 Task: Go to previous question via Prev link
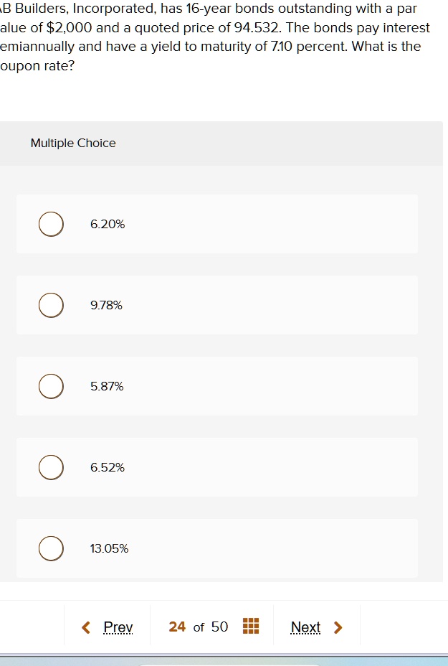118,627
